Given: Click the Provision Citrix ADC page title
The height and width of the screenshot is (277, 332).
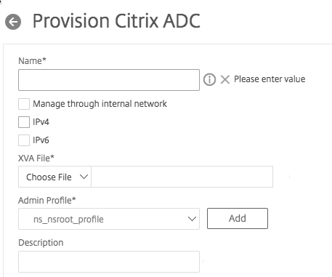Looking at the screenshot, I should tap(116, 21).
